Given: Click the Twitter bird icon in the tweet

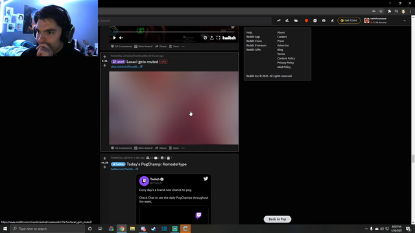Looking at the screenshot, I should click(x=206, y=179).
